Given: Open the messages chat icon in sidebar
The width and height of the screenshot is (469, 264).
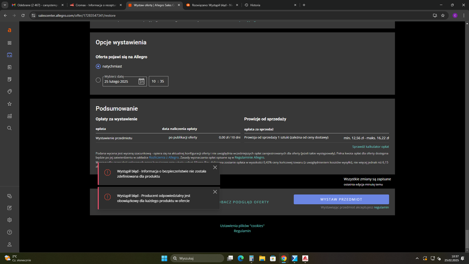Looking at the screenshot, I should (9, 196).
